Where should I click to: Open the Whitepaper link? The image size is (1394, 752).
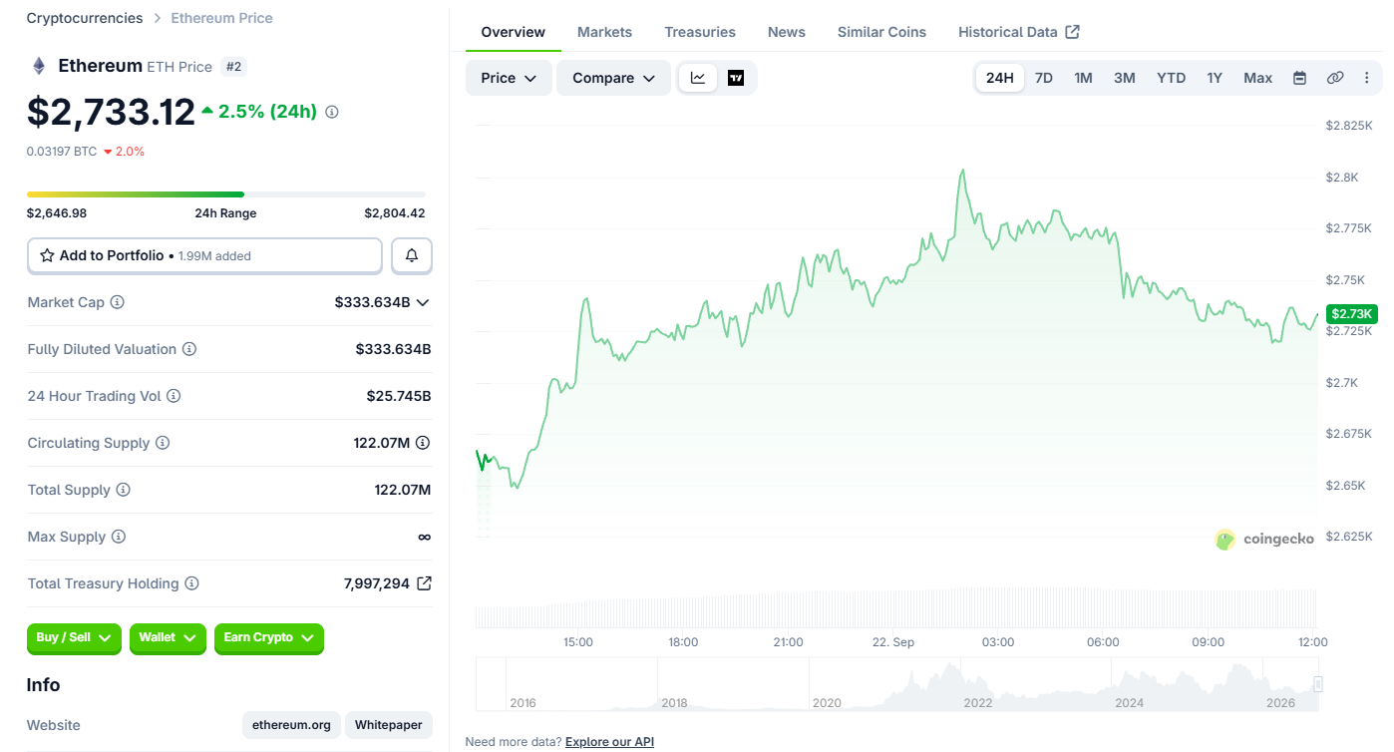click(389, 725)
